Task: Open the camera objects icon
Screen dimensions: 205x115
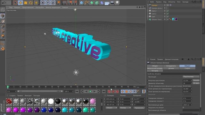Action: (112, 3)
